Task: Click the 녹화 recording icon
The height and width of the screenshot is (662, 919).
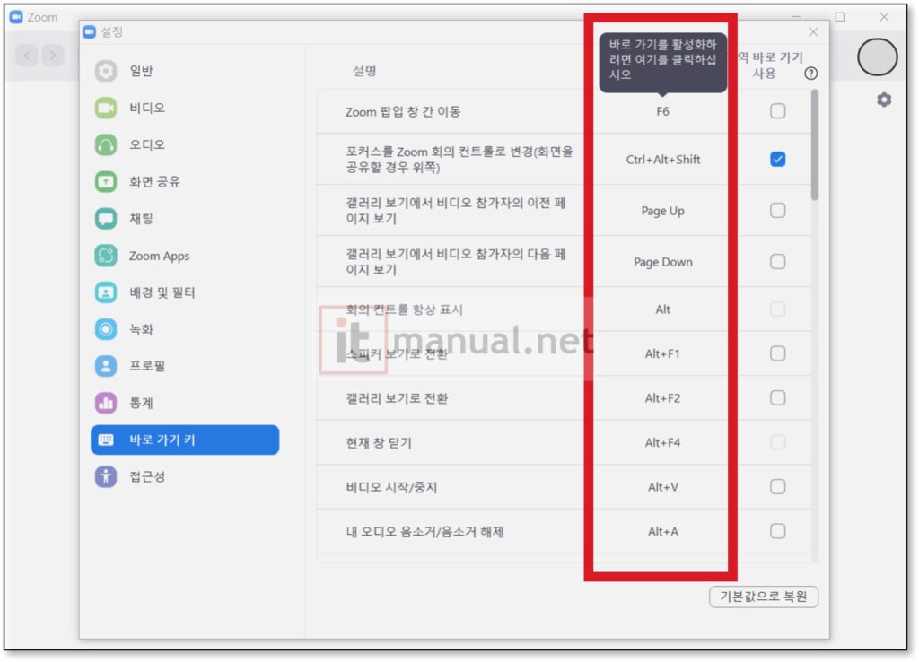Action: tap(106, 329)
